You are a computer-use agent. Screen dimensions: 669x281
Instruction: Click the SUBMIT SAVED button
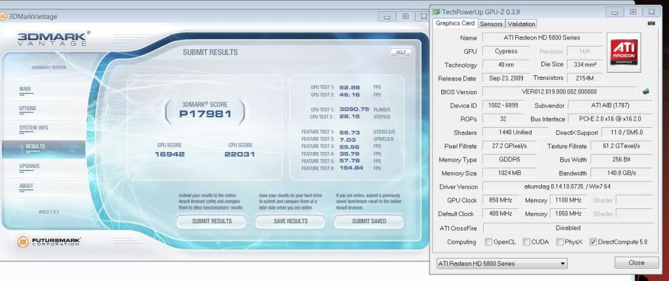tap(369, 221)
